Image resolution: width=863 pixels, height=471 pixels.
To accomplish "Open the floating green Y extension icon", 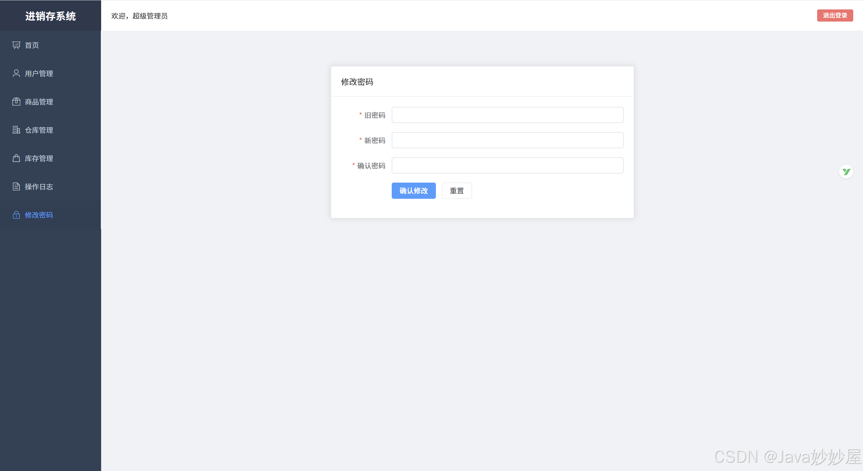I will [x=846, y=172].
